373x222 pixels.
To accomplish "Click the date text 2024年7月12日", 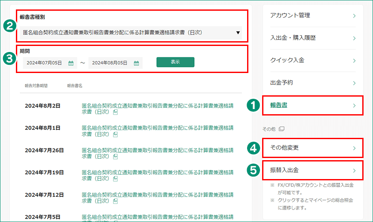I will (x=44, y=195).
